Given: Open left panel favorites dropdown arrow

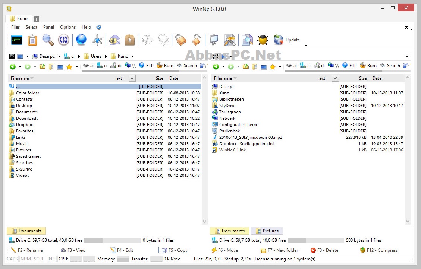Looking at the screenshot, I should tap(77, 67).
